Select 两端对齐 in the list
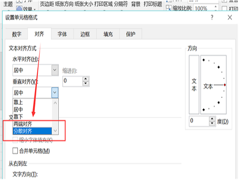This screenshot has width=239, height=182. [x=33, y=124]
